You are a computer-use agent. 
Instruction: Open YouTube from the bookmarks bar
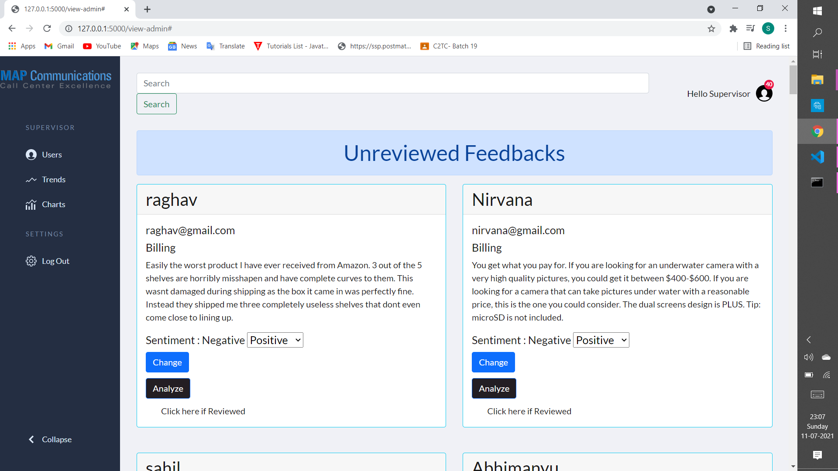click(101, 46)
